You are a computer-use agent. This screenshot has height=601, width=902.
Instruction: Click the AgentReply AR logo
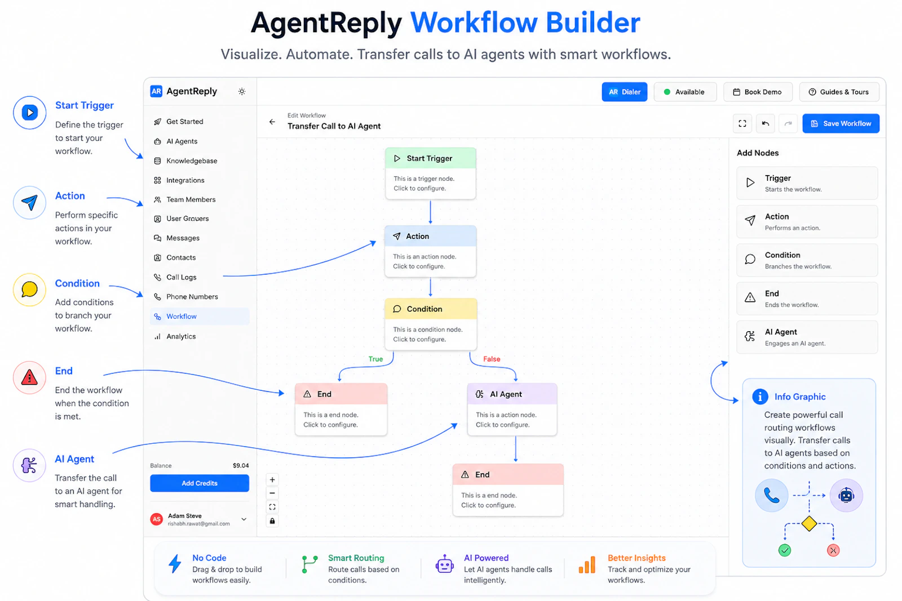pyautogui.click(x=156, y=91)
